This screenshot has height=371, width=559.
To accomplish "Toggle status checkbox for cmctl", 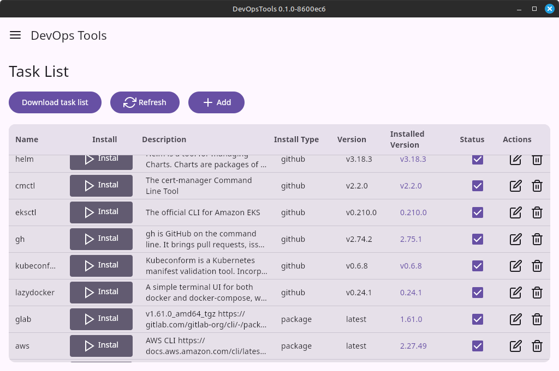I will click(478, 186).
